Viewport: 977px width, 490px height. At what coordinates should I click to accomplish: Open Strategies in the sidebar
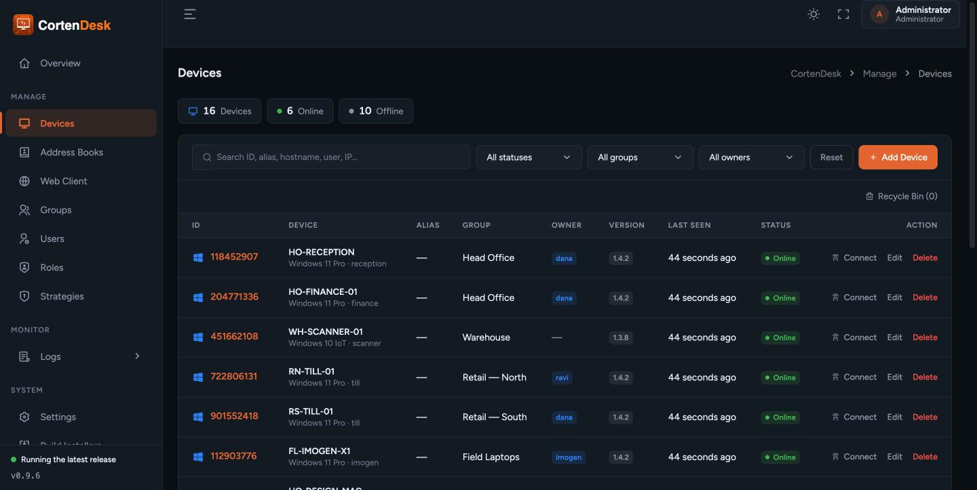[81, 296]
